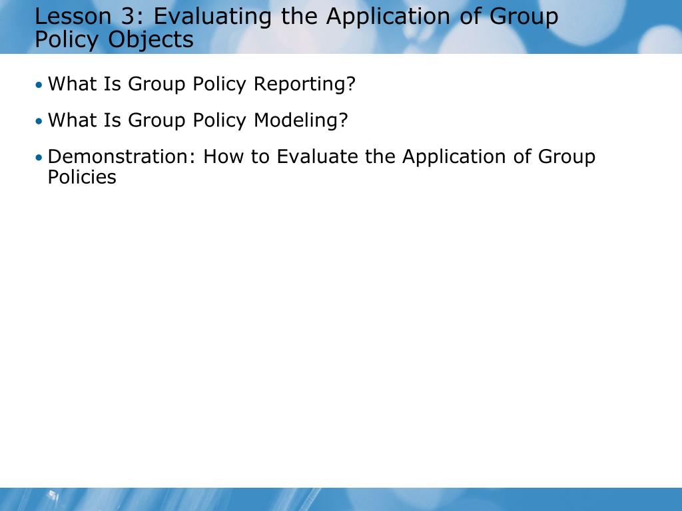This screenshot has height=511, width=682.
Task: Click the slide title 'Lesson 3: Evaluating the Application of Group Policy Objects'
Action: [x=296, y=28]
